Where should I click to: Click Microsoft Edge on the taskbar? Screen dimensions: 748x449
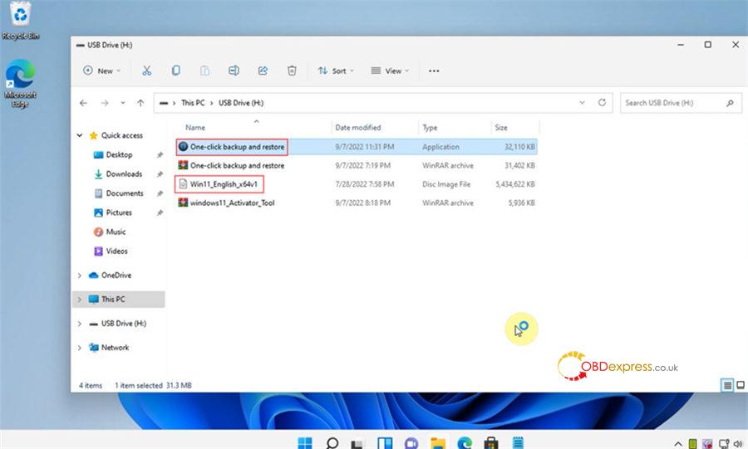pos(465,443)
